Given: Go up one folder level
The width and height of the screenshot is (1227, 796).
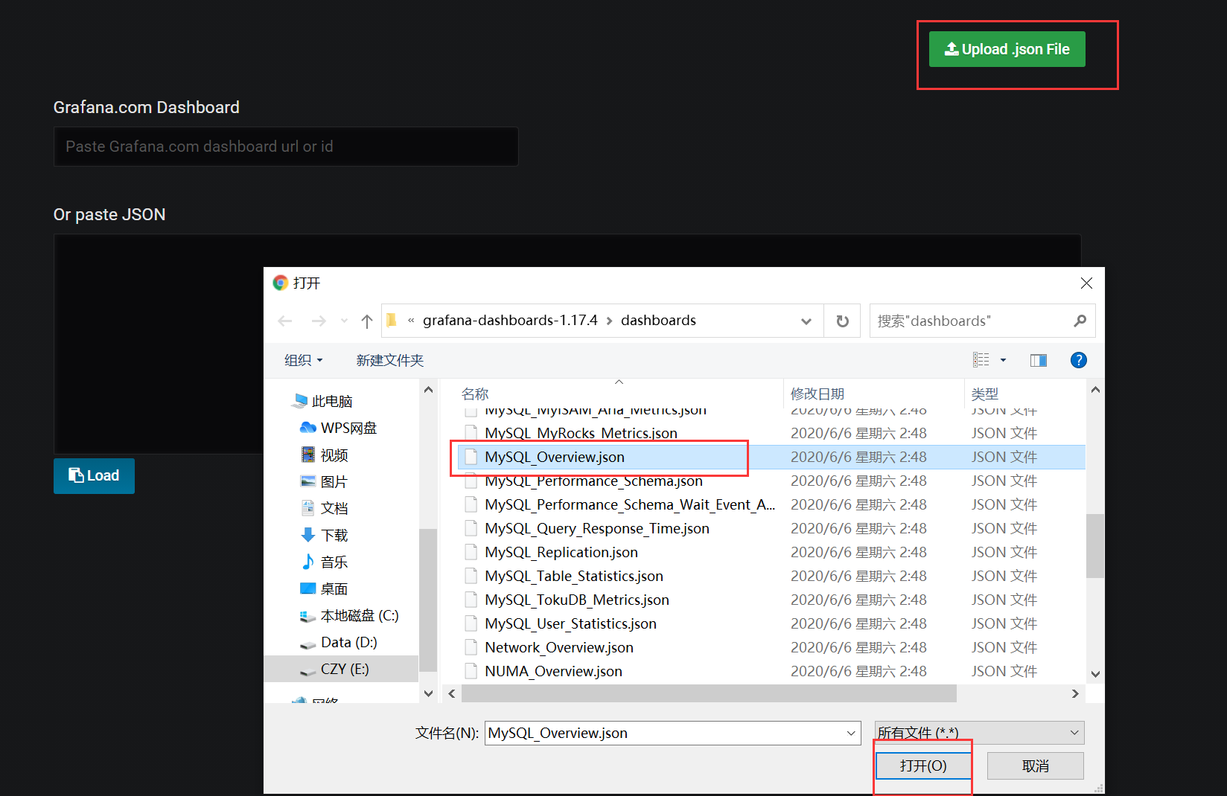Looking at the screenshot, I should click(x=366, y=321).
